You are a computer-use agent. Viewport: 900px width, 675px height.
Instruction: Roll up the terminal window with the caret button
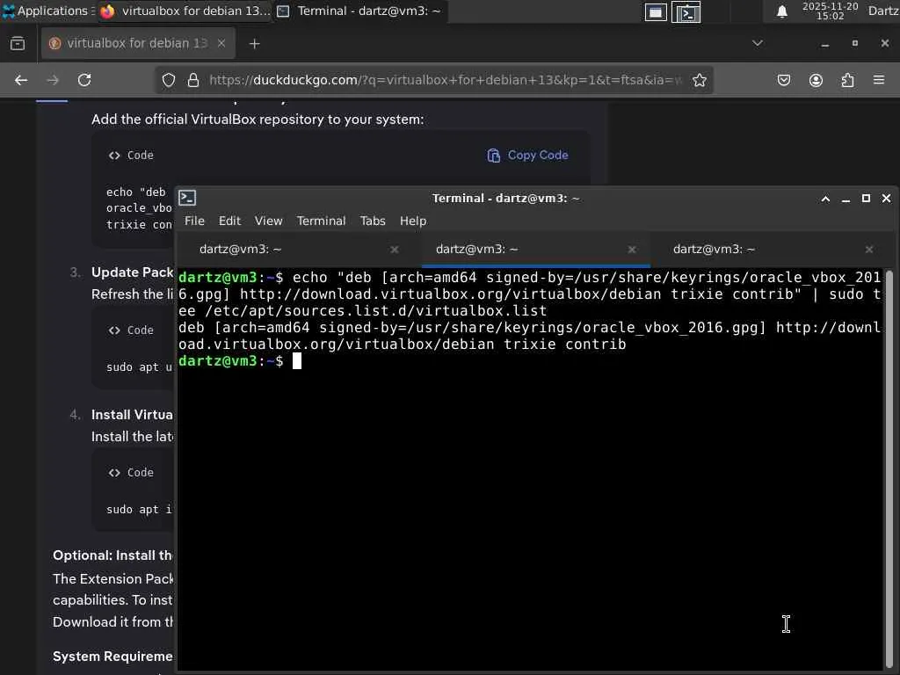825,199
